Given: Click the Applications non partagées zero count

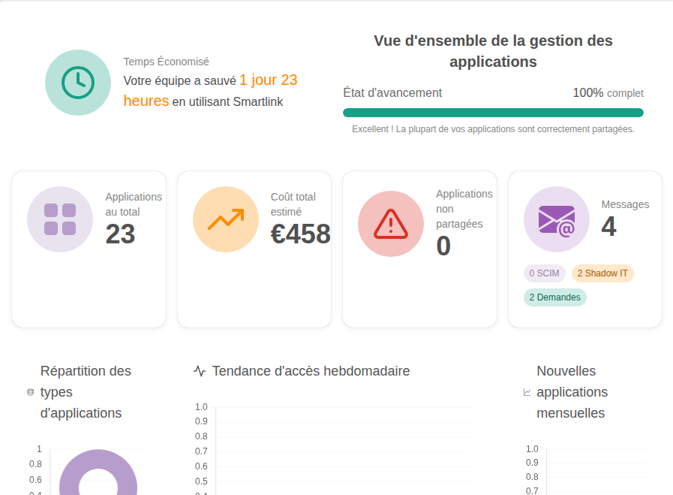Looking at the screenshot, I should pos(443,246).
